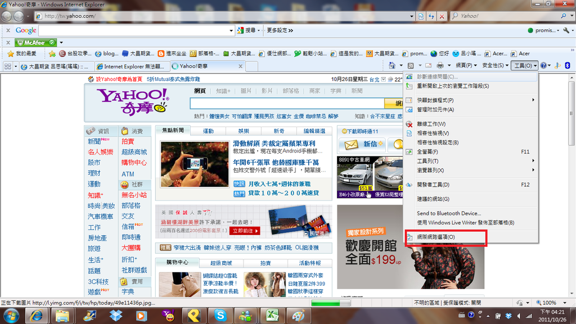Close the Google toolbar with its X
This screenshot has width=576, height=324.
[x=8, y=30]
